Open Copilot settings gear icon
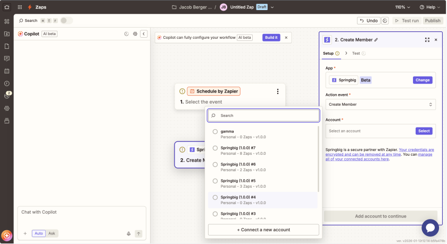The width and height of the screenshot is (447, 244). [x=135, y=34]
